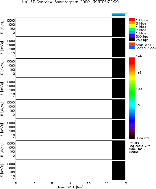Click the 9 hour tick on time axis
The height and width of the screenshot is (189, 156).
pyautogui.click(x=70, y=183)
